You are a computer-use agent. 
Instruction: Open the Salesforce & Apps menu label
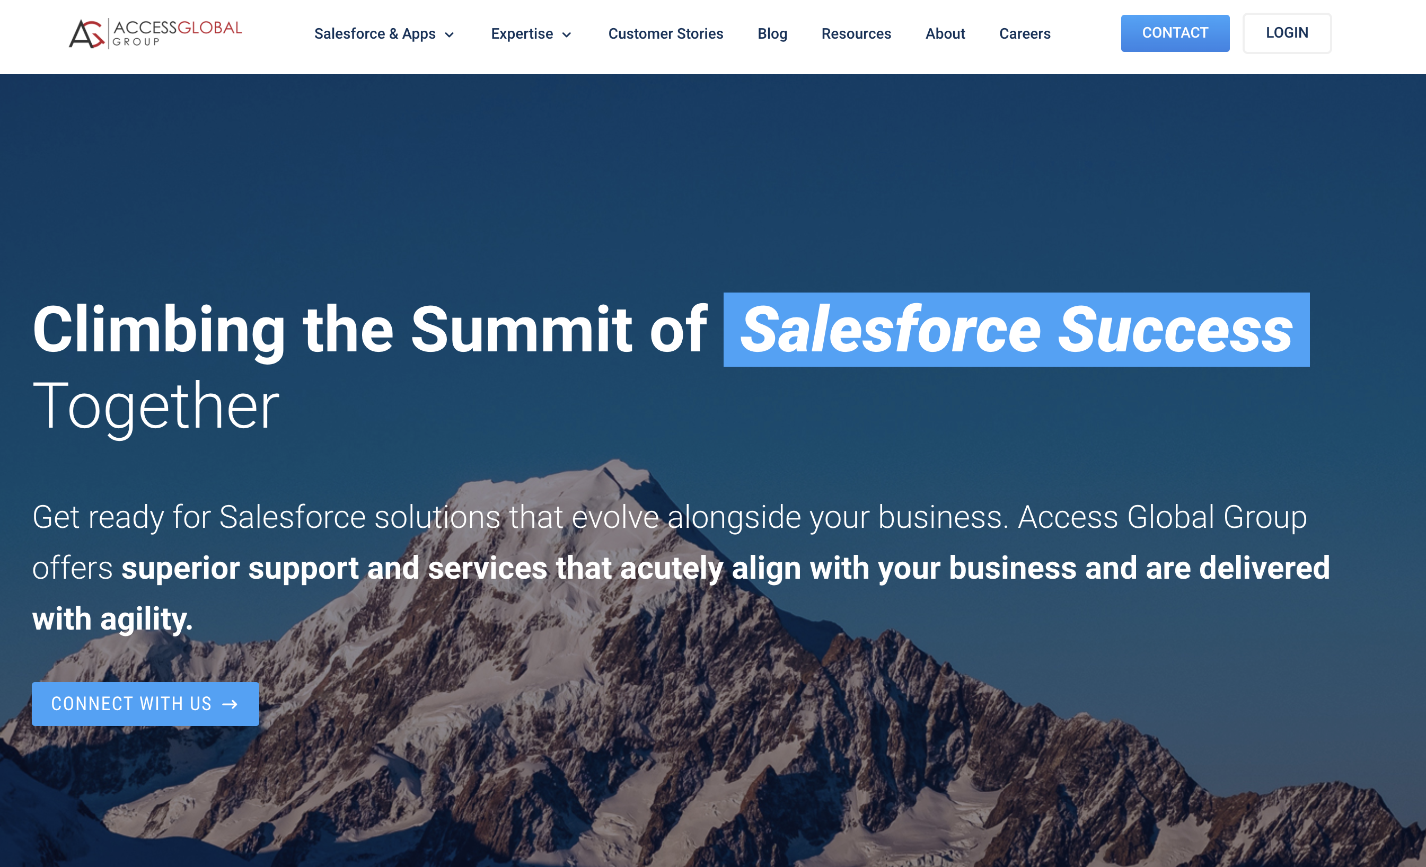click(x=374, y=33)
